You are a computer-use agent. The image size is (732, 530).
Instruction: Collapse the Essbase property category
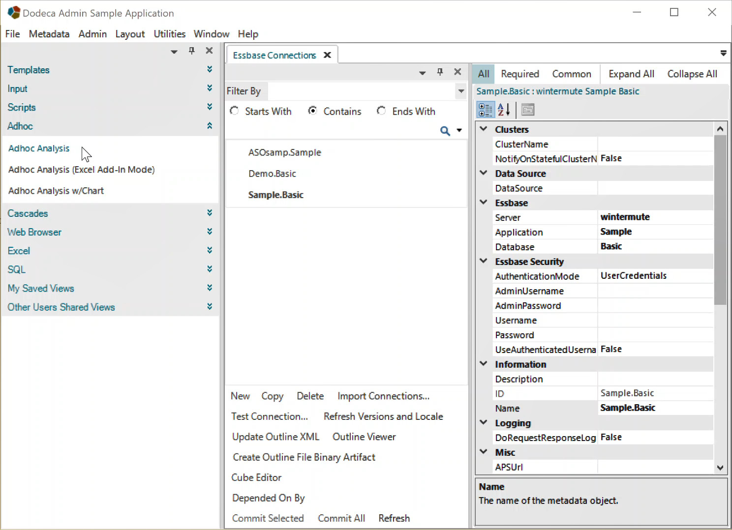tap(484, 203)
